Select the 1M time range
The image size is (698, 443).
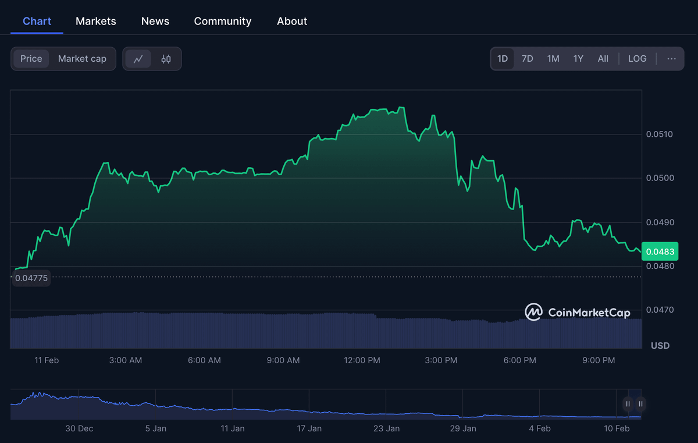click(553, 59)
